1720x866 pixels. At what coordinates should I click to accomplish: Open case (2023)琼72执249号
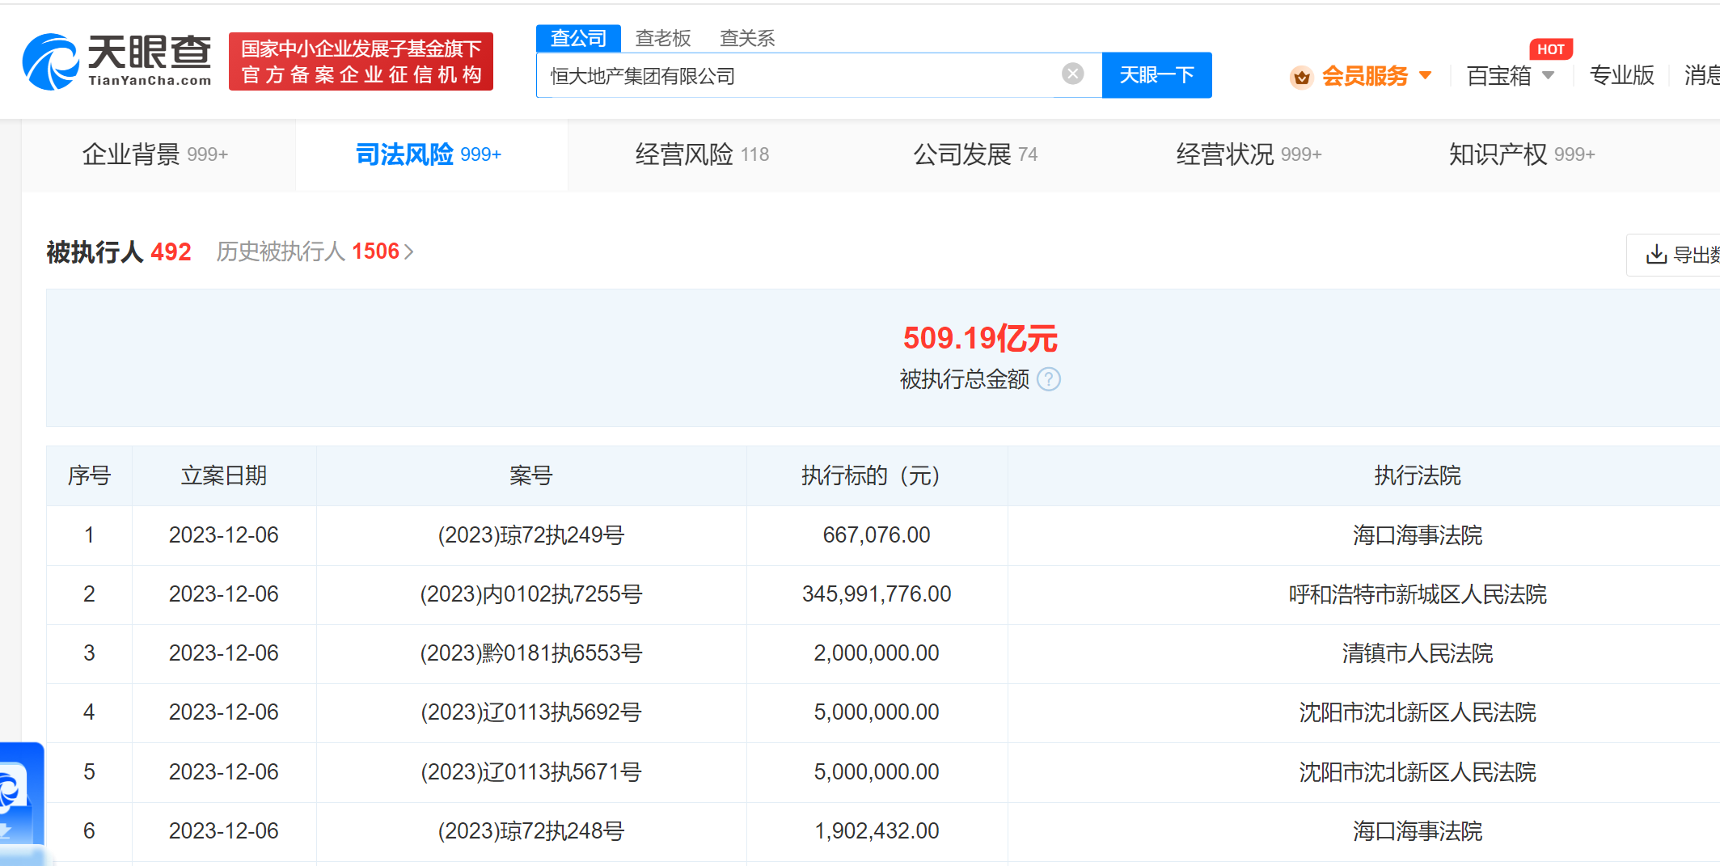531,535
